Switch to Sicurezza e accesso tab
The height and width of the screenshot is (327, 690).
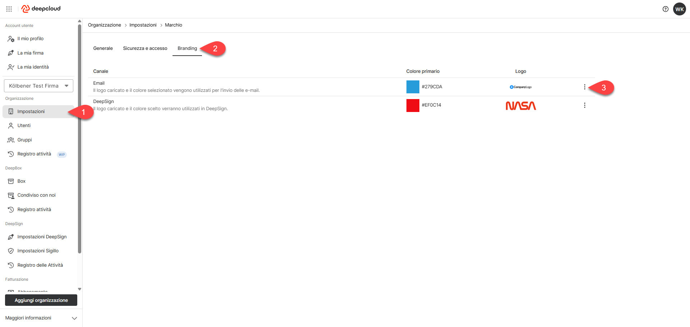(x=145, y=48)
